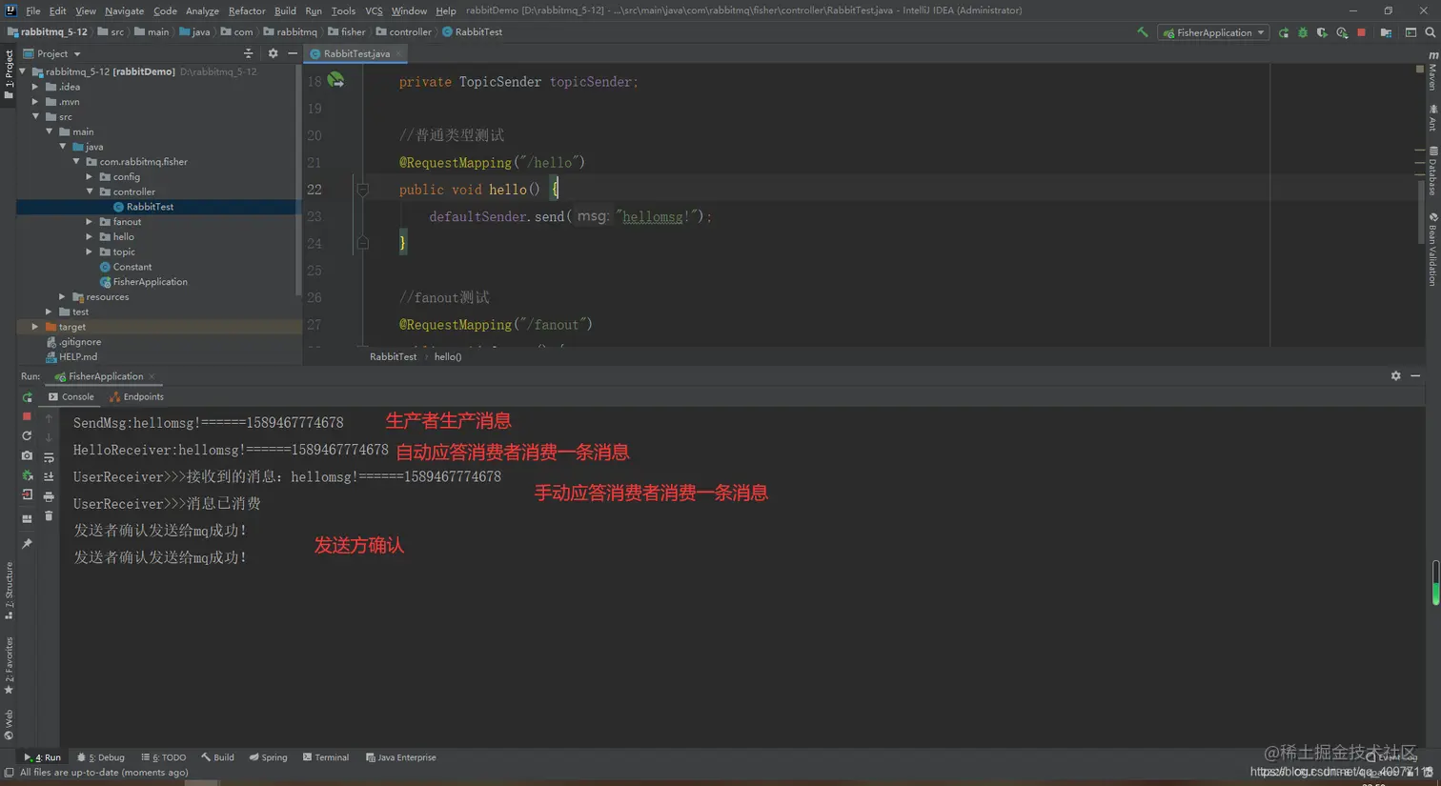Rerun FisherApplication in the Run panel
This screenshot has height=786, width=1441.
pyautogui.click(x=27, y=397)
